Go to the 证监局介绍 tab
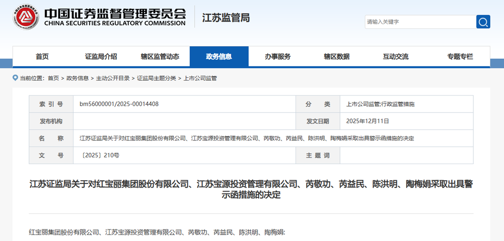This screenshot has width=504, height=241. [x=101, y=57]
